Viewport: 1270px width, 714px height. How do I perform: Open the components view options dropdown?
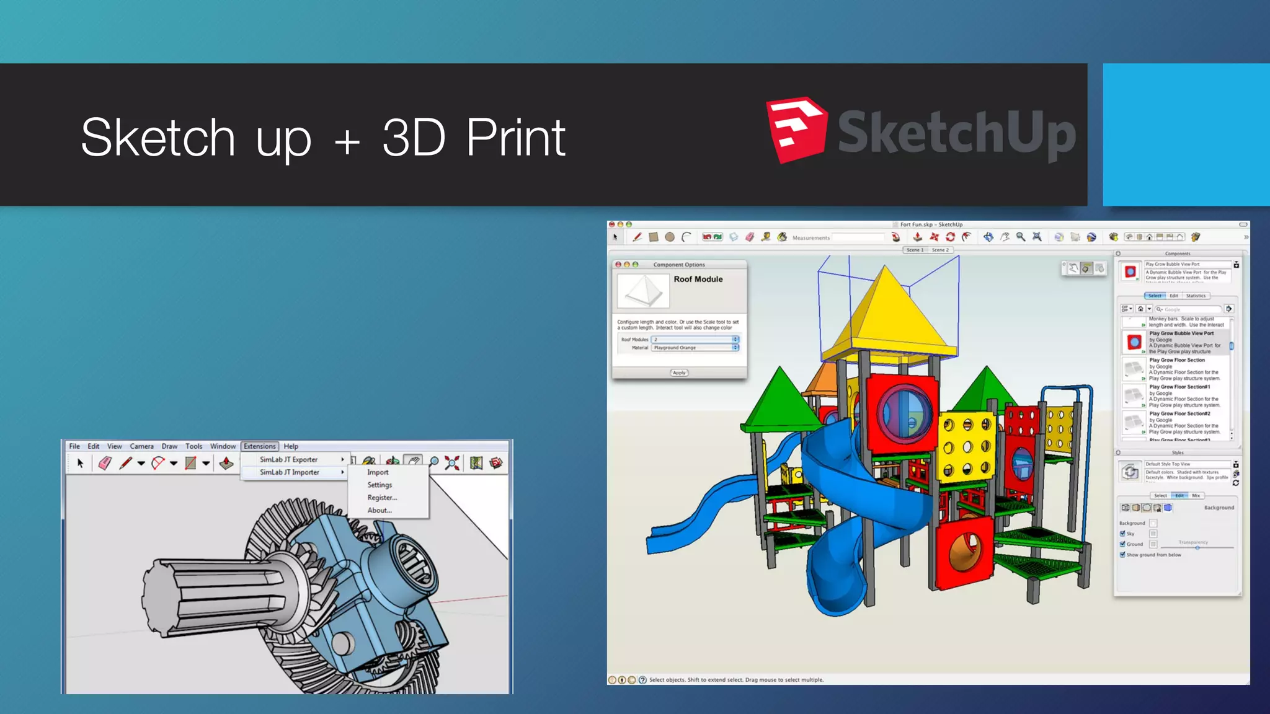[1127, 309]
